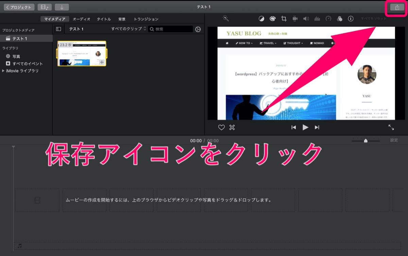Image resolution: width=408 pixels, height=256 pixels.
Task: Switch to the トランジション tab
Action: tap(146, 19)
